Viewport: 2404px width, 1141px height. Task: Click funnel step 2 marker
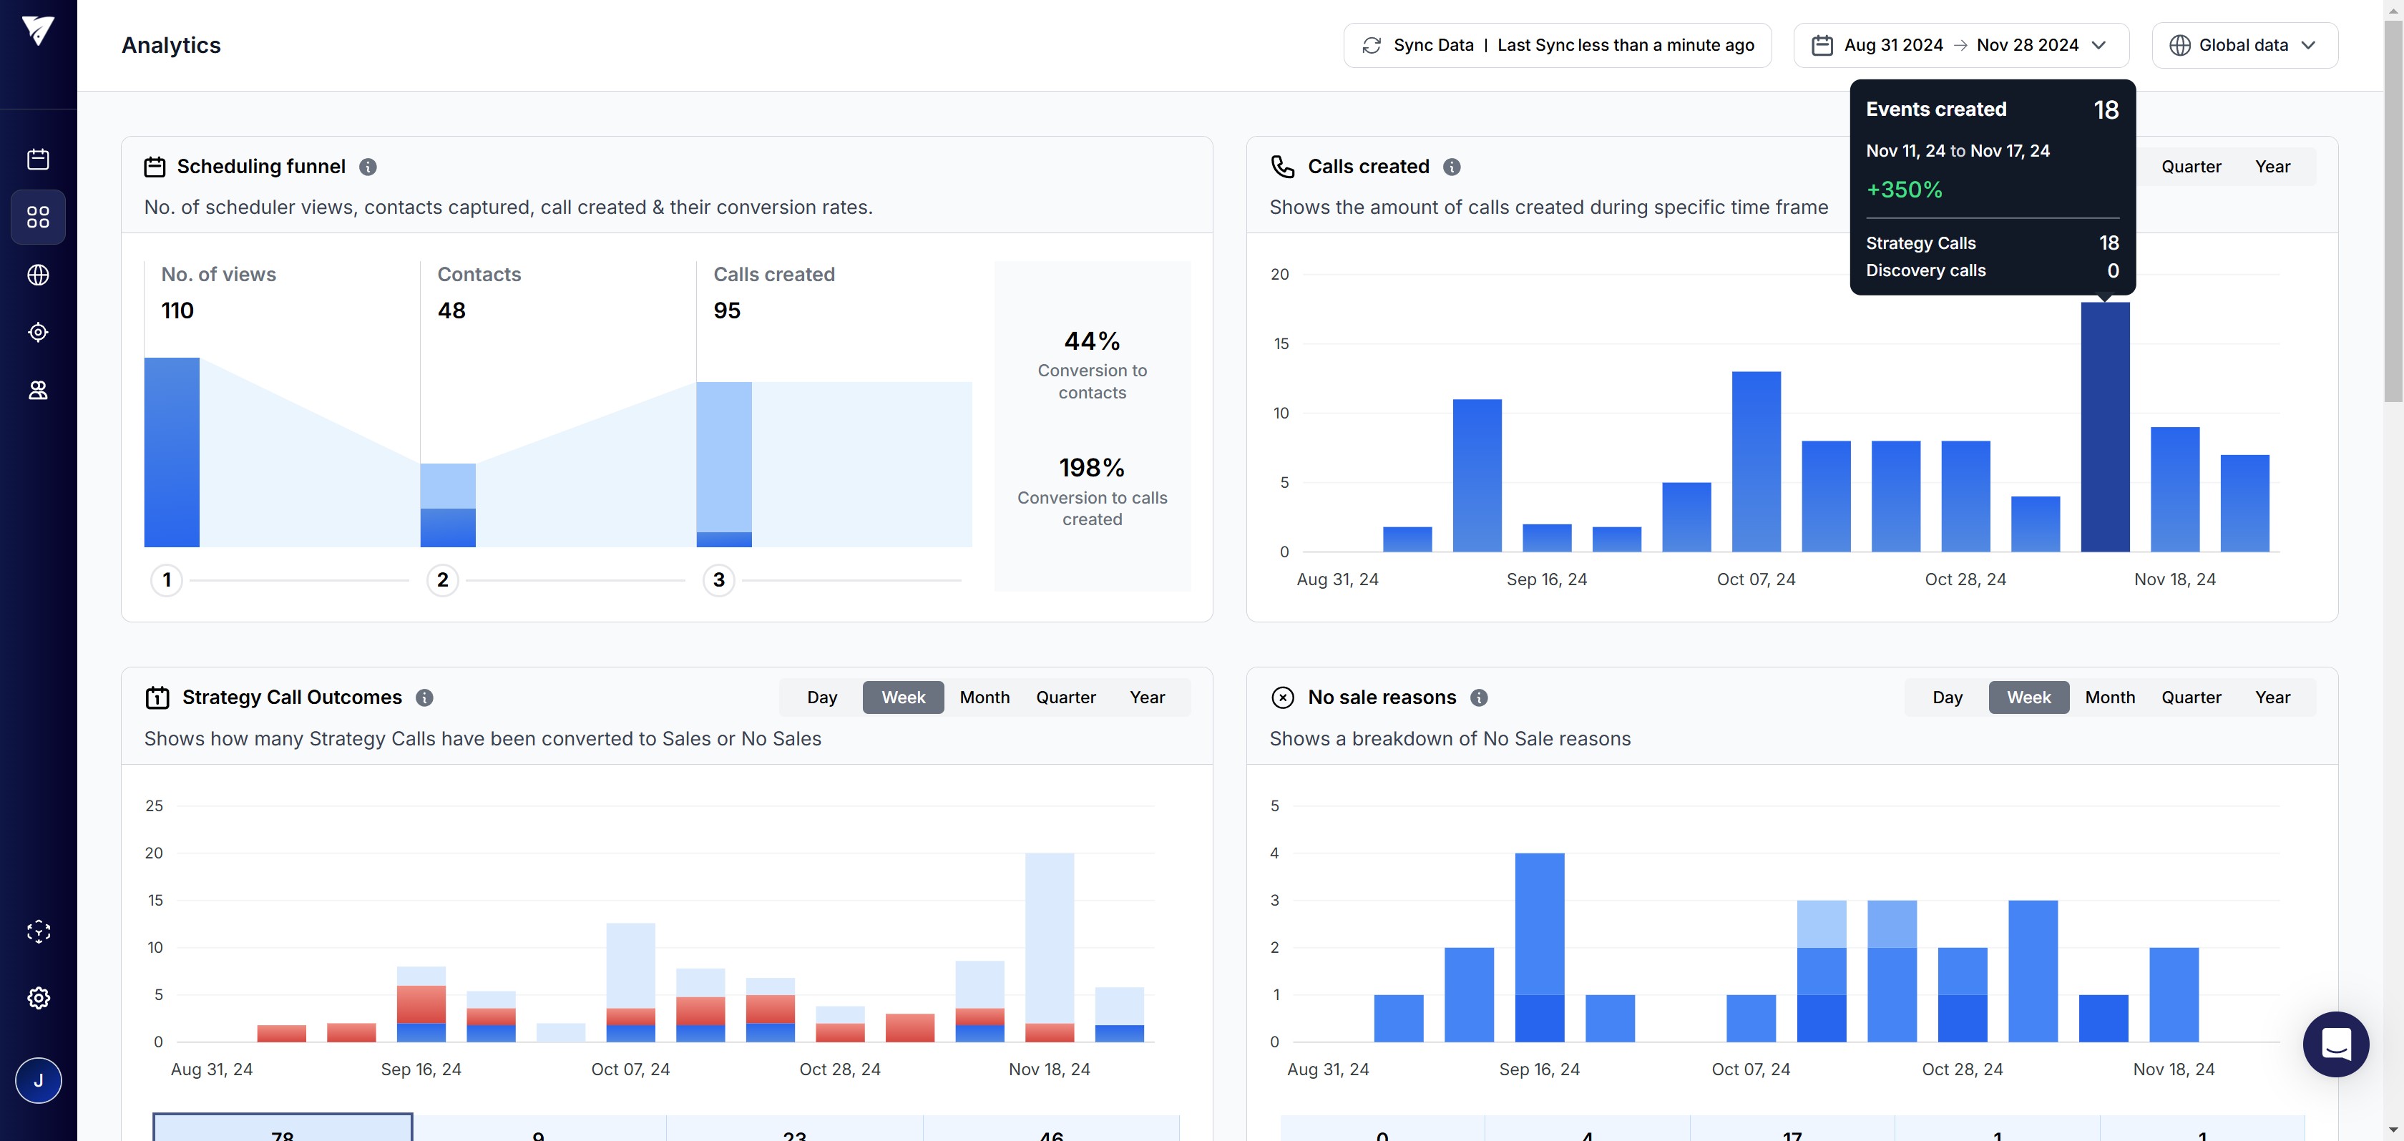(x=442, y=580)
